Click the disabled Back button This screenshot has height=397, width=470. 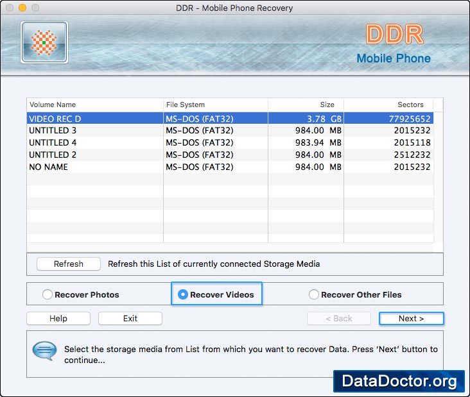(x=339, y=318)
